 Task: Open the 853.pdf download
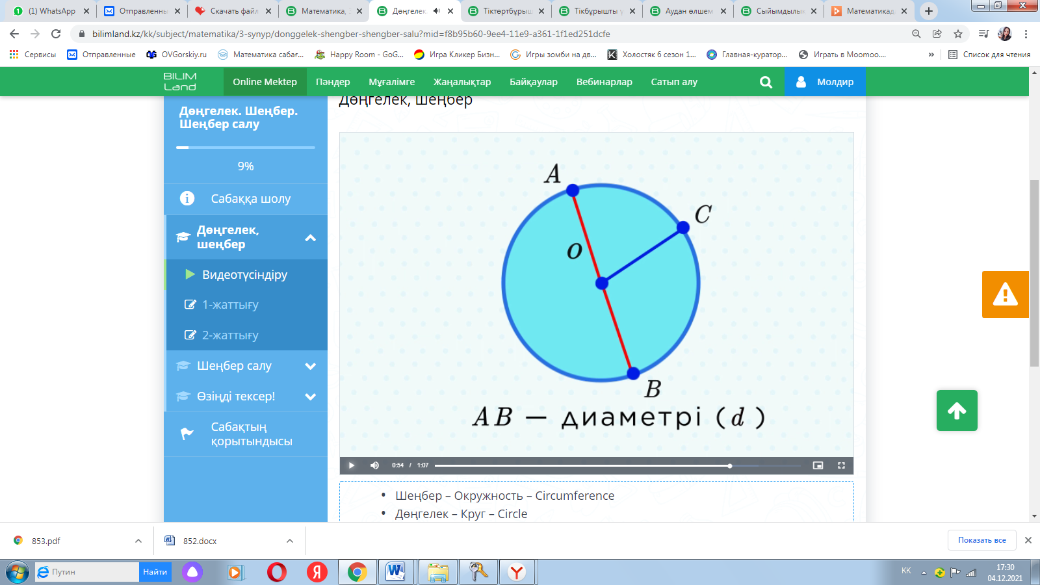click(45, 541)
